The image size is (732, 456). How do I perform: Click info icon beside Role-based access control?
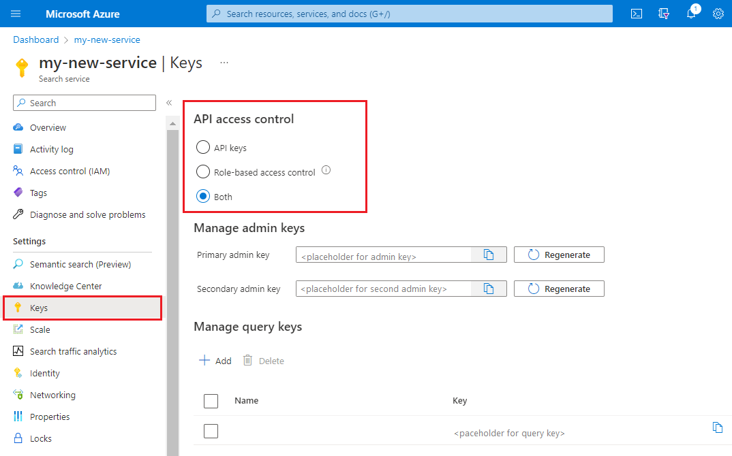point(326,171)
